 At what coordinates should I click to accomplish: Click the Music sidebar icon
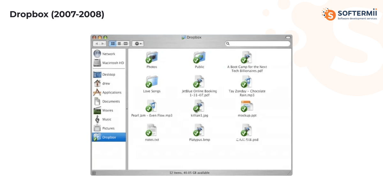pos(97,119)
